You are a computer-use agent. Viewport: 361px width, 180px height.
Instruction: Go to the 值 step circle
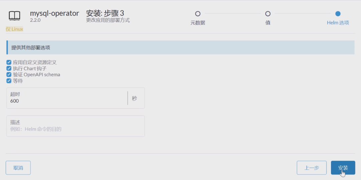[268, 14]
